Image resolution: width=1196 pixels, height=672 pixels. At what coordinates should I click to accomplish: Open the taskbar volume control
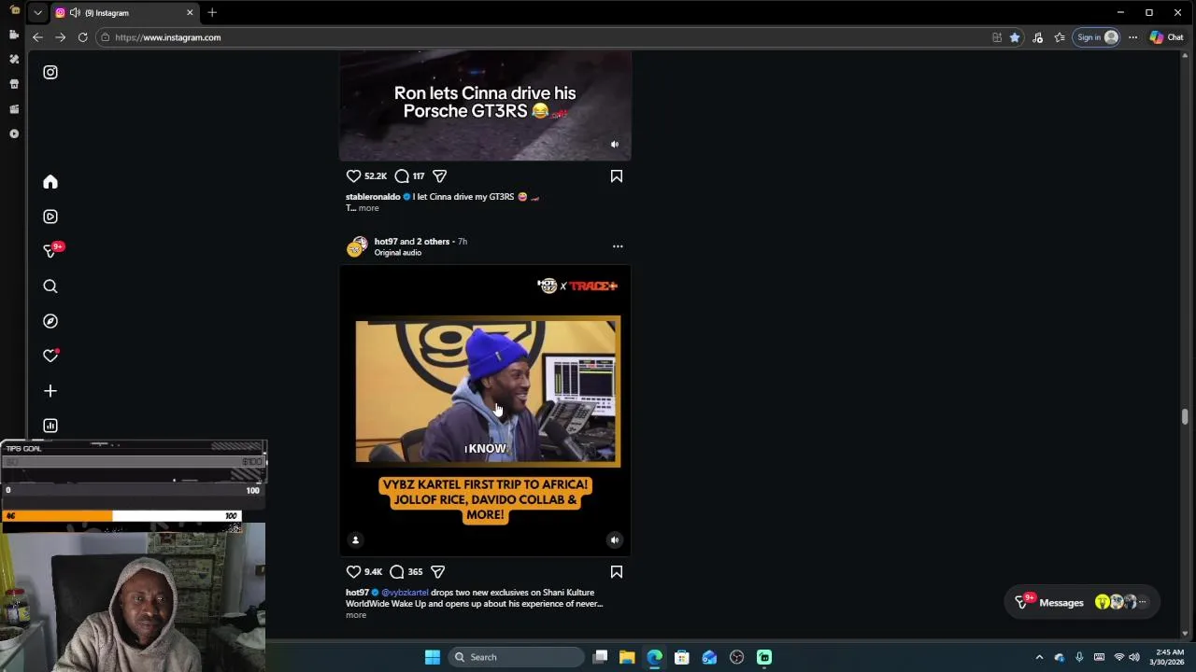pos(1133,657)
